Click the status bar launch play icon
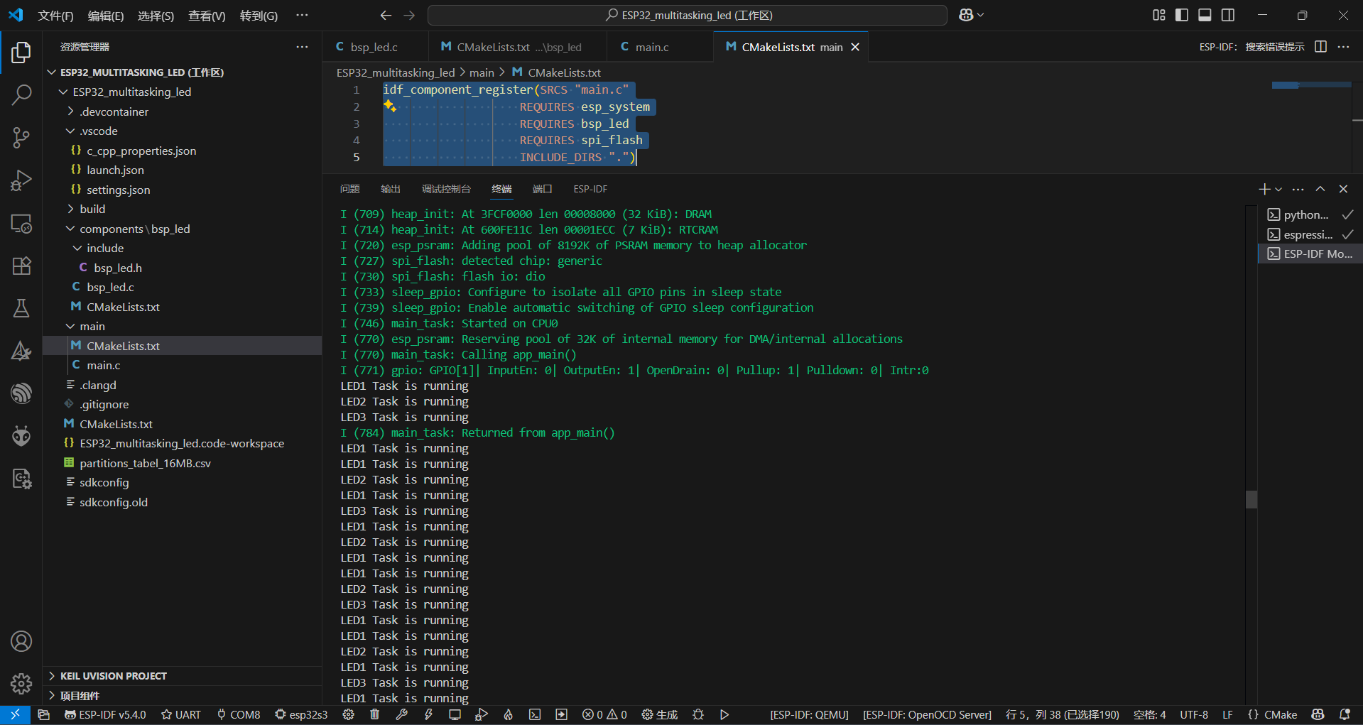Screen dimensions: 1363x725 tap(724, 714)
